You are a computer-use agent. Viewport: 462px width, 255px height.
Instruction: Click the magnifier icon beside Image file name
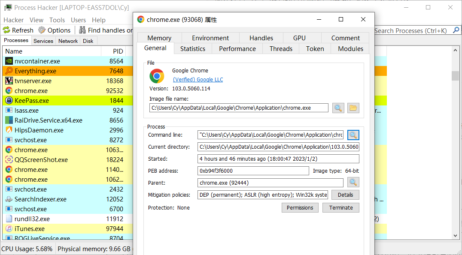pyautogui.click(x=338, y=108)
